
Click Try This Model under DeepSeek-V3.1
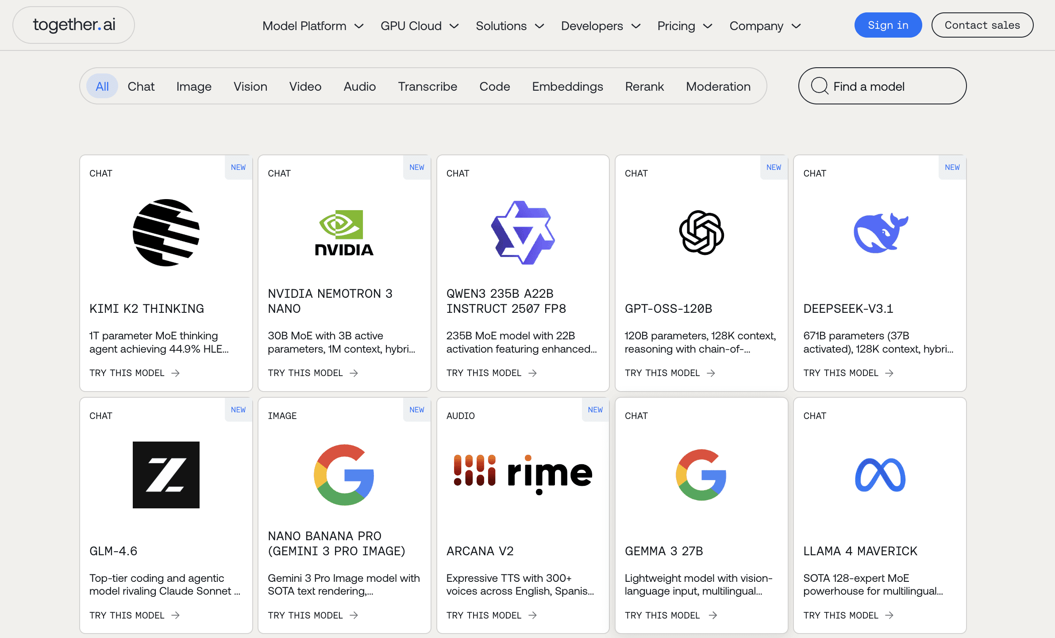[848, 373]
